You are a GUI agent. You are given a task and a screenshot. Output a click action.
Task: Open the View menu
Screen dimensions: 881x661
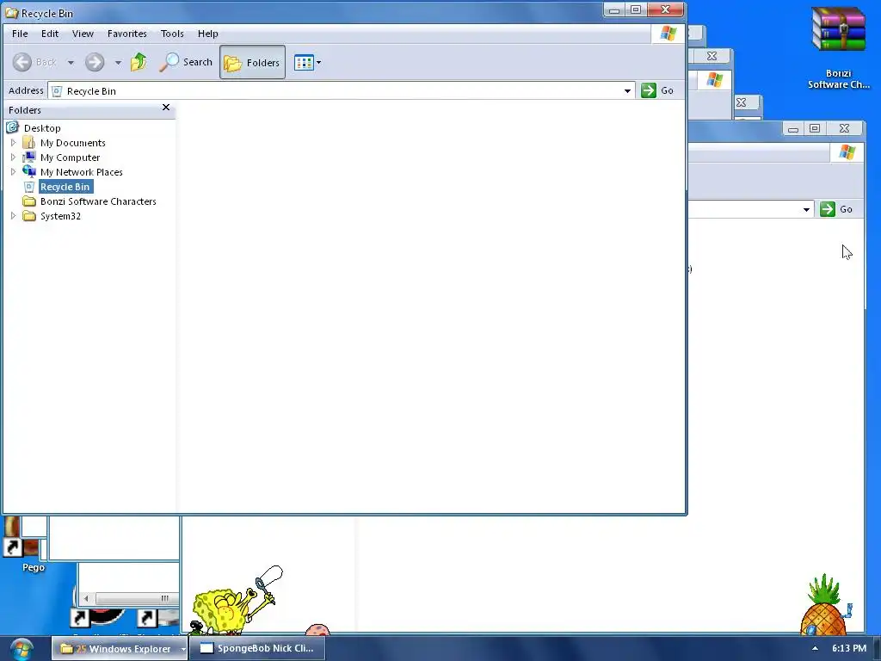coord(83,34)
